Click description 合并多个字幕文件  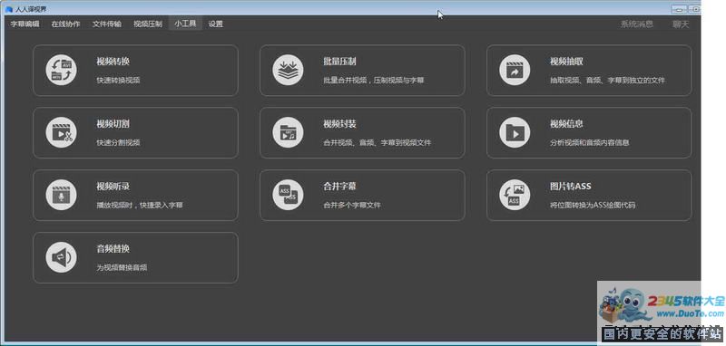(x=352, y=205)
